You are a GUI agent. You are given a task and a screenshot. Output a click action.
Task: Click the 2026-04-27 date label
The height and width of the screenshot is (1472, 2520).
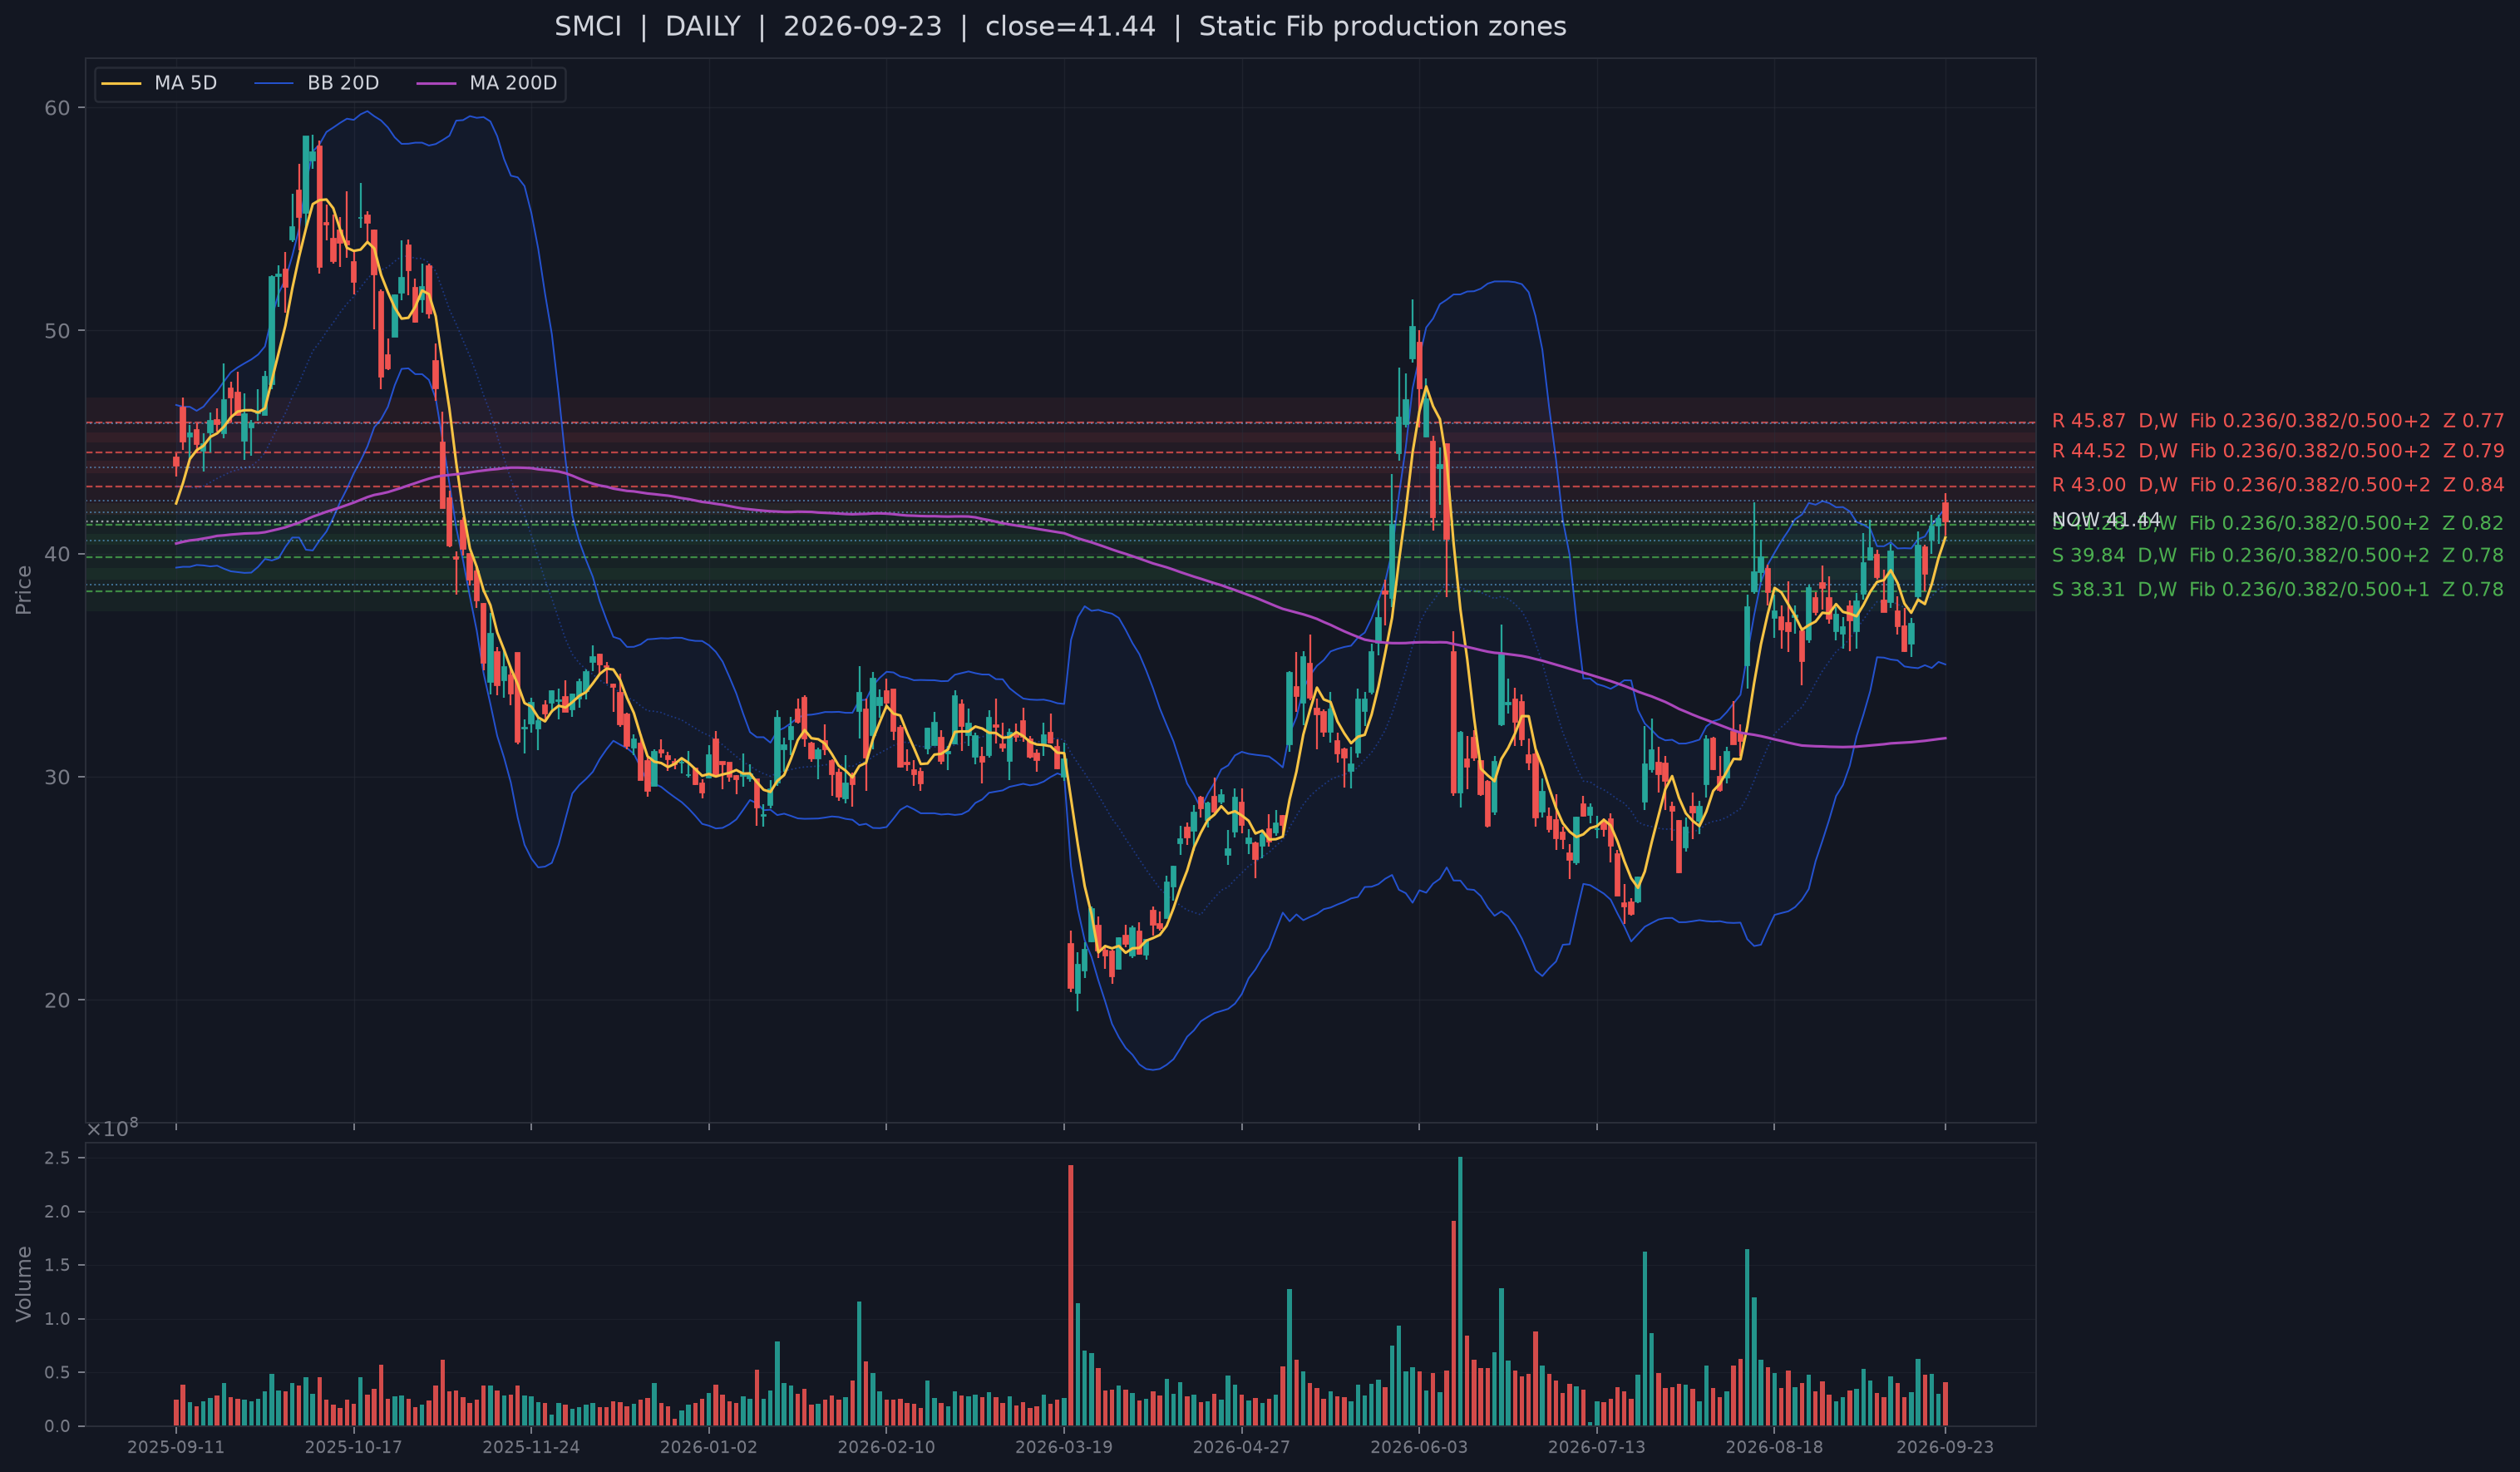pos(1242,1447)
